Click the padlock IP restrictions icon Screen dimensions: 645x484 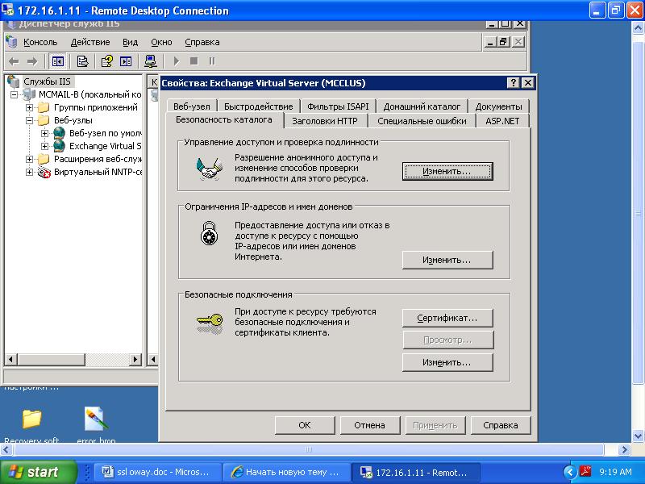pyautogui.click(x=210, y=233)
